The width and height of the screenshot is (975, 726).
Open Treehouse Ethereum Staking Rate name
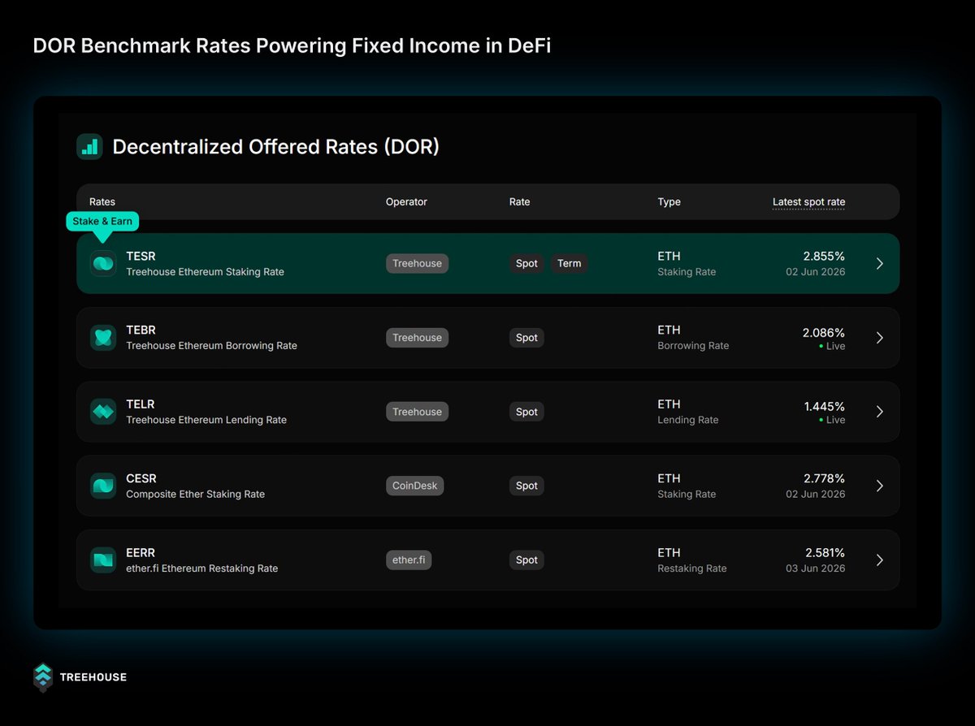[x=205, y=272]
